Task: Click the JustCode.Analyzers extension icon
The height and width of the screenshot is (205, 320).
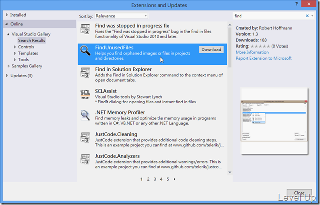Action: click(85, 159)
